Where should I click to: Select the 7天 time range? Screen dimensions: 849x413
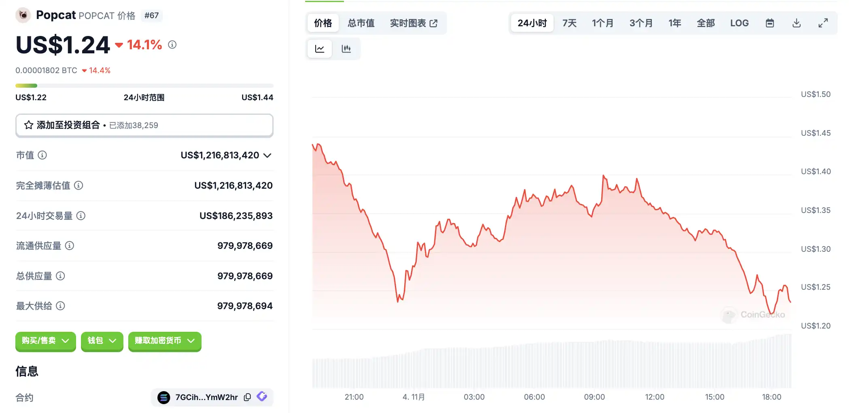tap(569, 23)
